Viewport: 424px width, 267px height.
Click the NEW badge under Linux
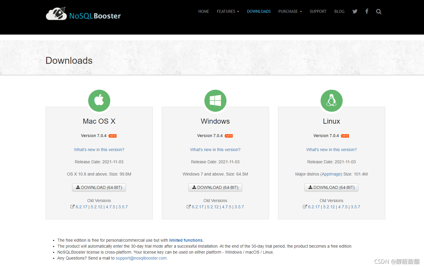[x=345, y=136]
